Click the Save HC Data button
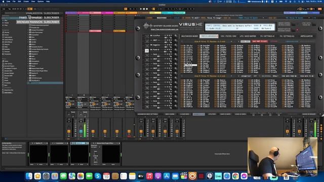 click(225, 114)
